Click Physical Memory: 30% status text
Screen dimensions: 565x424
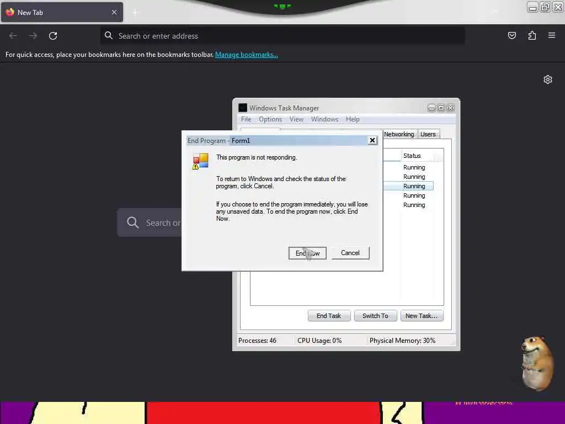point(402,341)
